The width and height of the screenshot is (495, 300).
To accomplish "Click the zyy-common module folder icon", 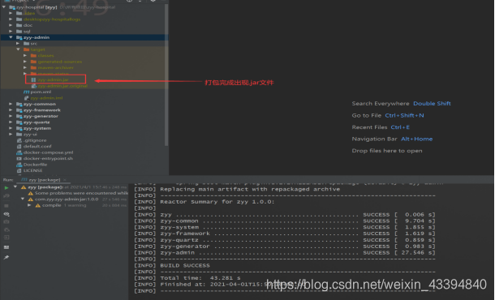I will (19, 104).
